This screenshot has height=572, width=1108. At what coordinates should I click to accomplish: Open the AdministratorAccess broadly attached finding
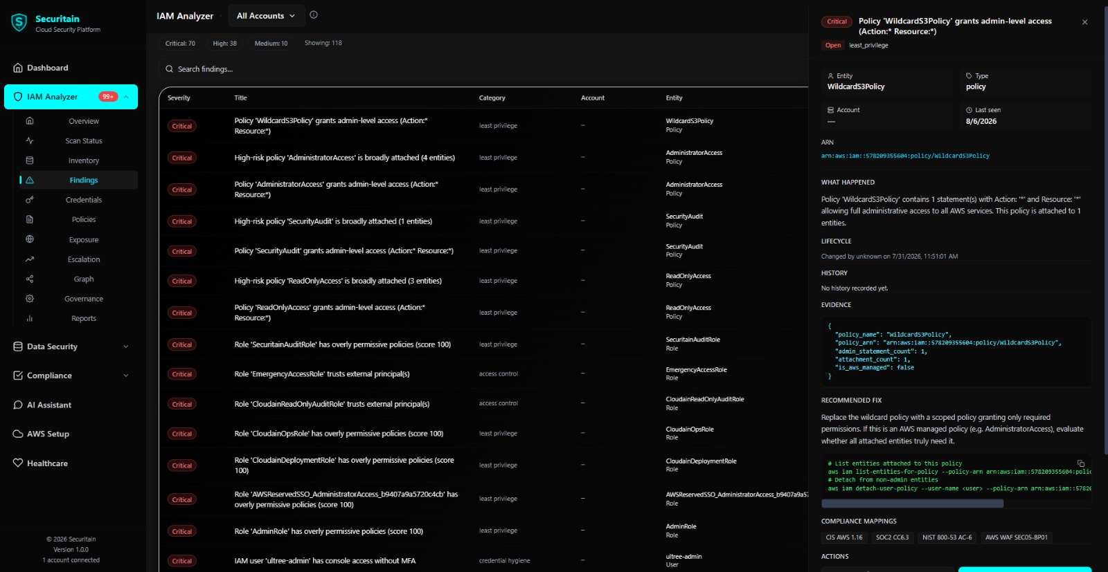click(x=483, y=158)
